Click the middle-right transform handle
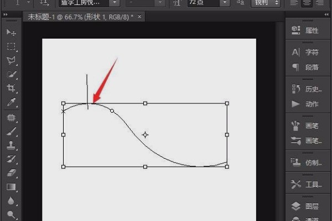The image size is (332, 221). [x=227, y=135]
